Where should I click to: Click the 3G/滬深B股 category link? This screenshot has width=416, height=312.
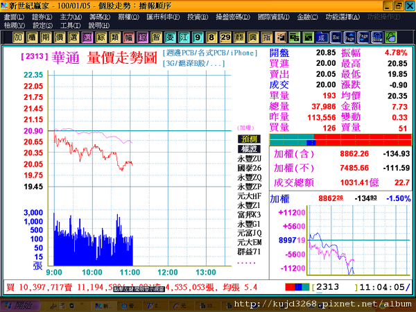pyautogui.click(x=193, y=63)
